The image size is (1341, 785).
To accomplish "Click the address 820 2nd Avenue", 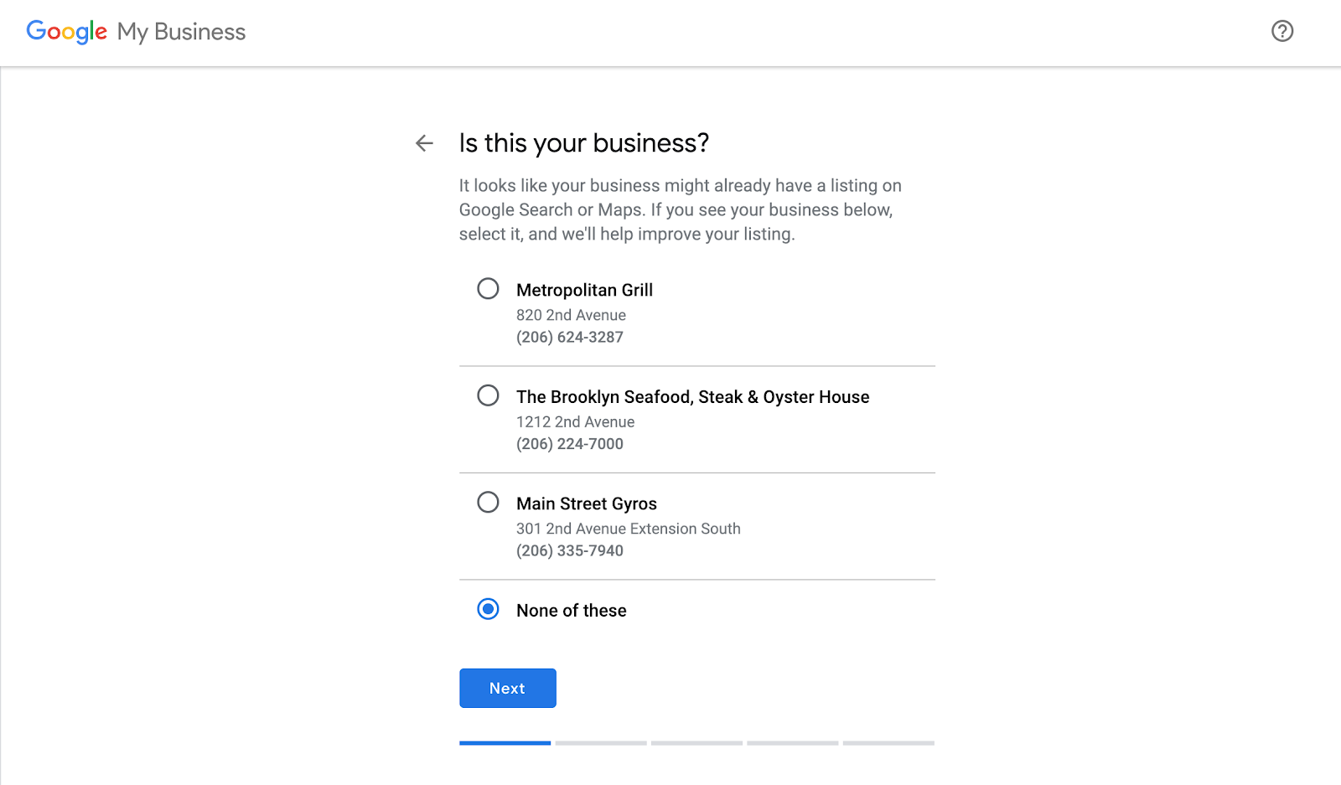I will click(571, 315).
